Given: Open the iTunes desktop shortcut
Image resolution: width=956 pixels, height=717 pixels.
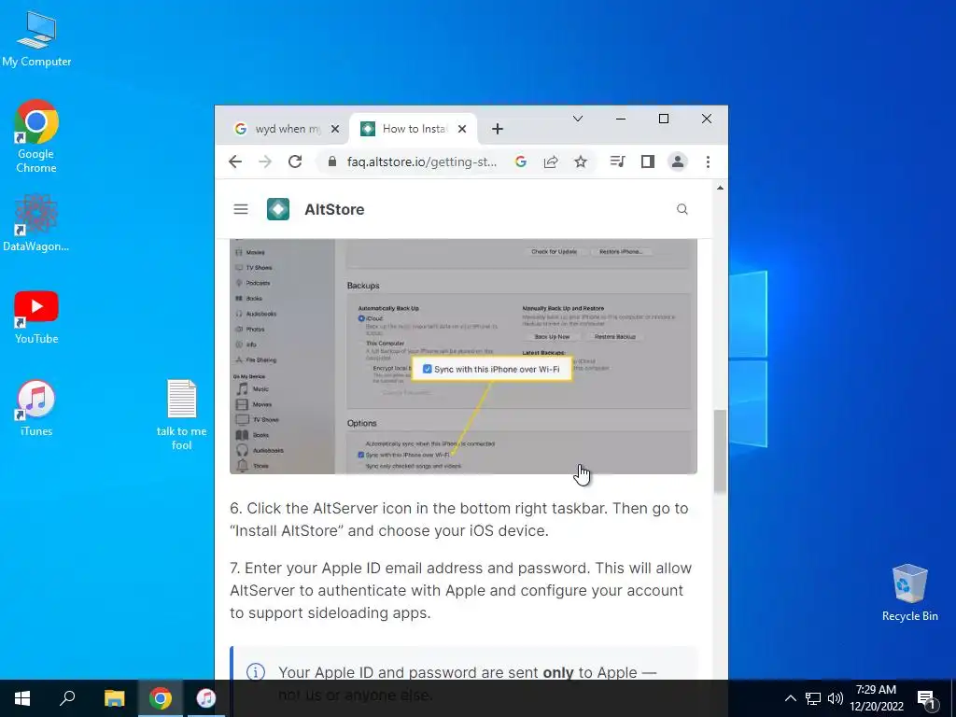Looking at the screenshot, I should 36,409.
